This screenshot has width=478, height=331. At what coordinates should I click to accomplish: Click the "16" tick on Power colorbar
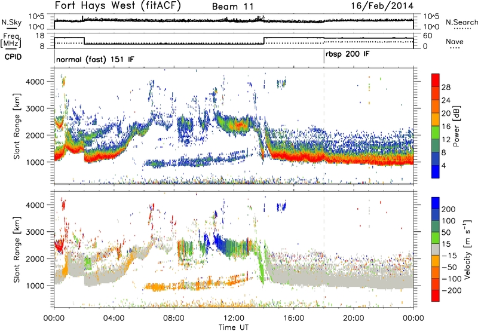pos(446,127)
